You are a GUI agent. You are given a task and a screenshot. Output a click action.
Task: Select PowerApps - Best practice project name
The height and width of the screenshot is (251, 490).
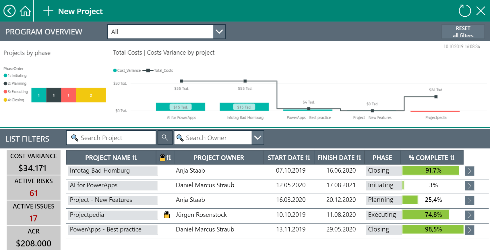113,229
